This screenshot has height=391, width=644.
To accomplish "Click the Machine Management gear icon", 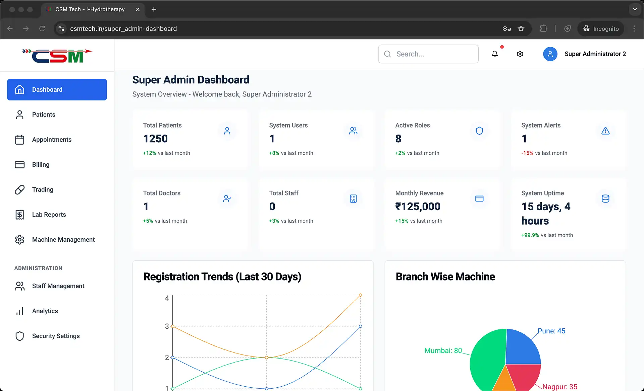I will tap(20, 240).
